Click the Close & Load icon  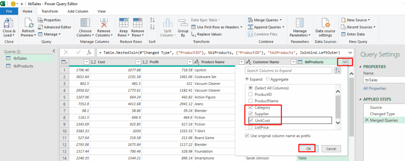click(x=9, y=24)
